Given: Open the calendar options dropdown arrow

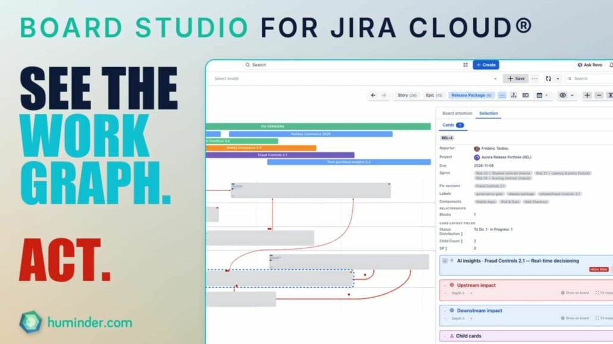Looking at the screenshot, I should [x=546, y=95].
